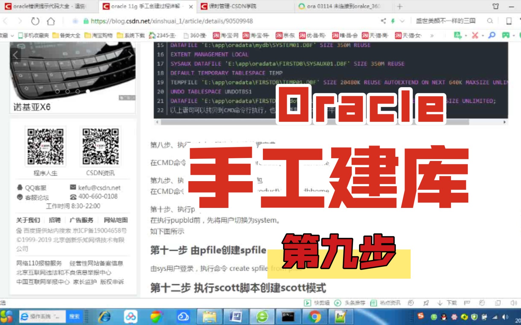Open Chrome from the Windows taskbar
This screenshot has height=325, width=521.
(x=315, y=316)
